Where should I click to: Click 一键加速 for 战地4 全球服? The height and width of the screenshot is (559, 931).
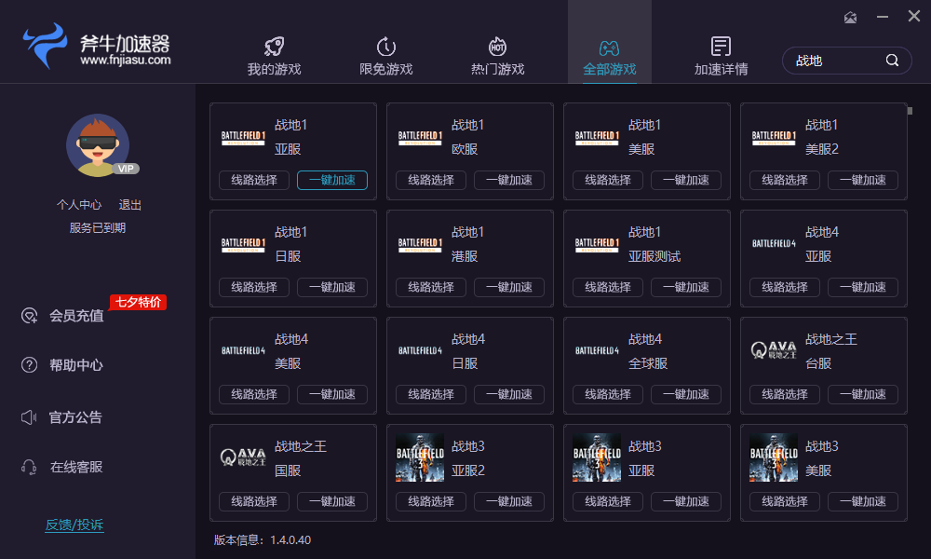(686, 394)
